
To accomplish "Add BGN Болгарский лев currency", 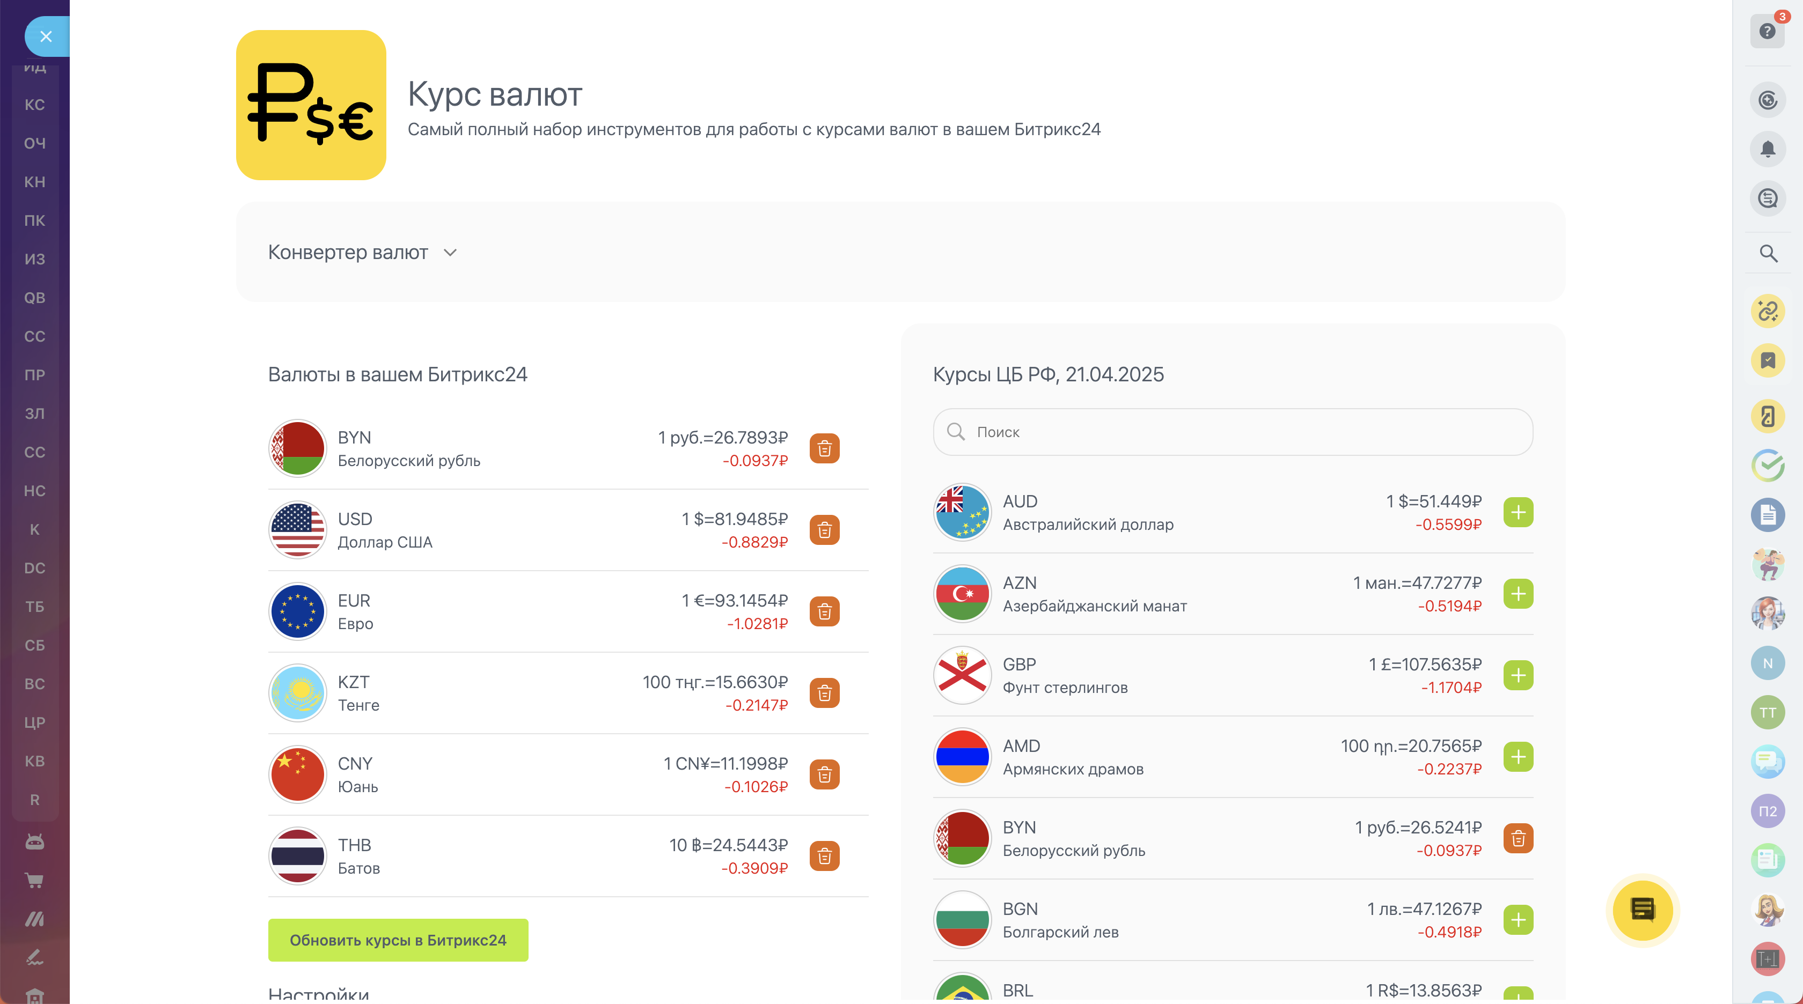I will coord(1518,919).
